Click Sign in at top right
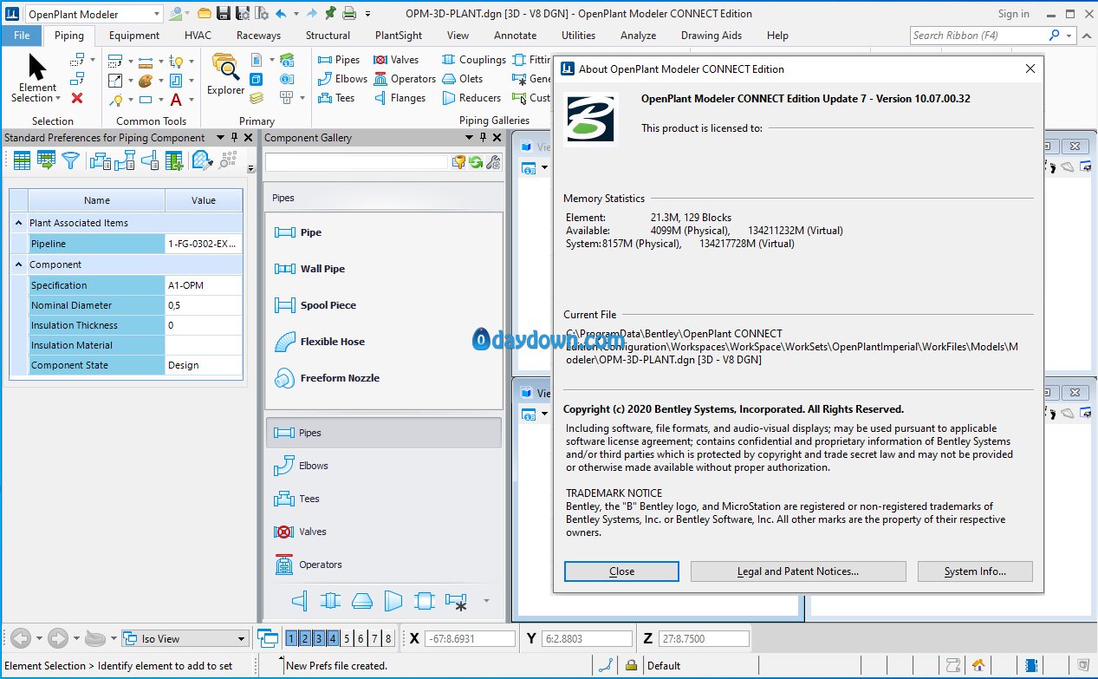Screen dimensions: 1098x679 1013,14
